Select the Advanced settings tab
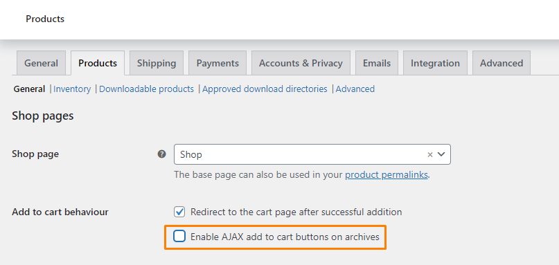This screenshot has height=265, width=559. [502, 63]
